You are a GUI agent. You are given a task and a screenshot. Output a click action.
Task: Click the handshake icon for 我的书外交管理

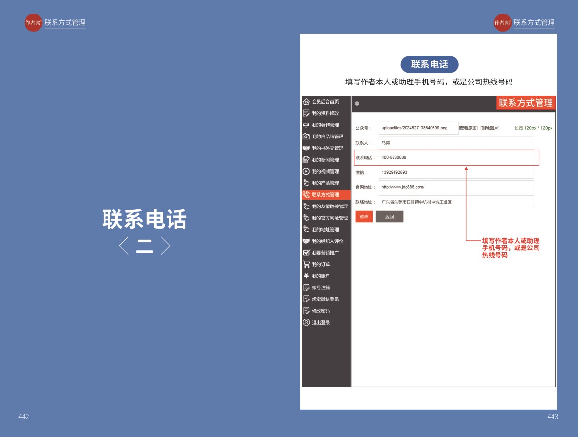click(306, 148)
